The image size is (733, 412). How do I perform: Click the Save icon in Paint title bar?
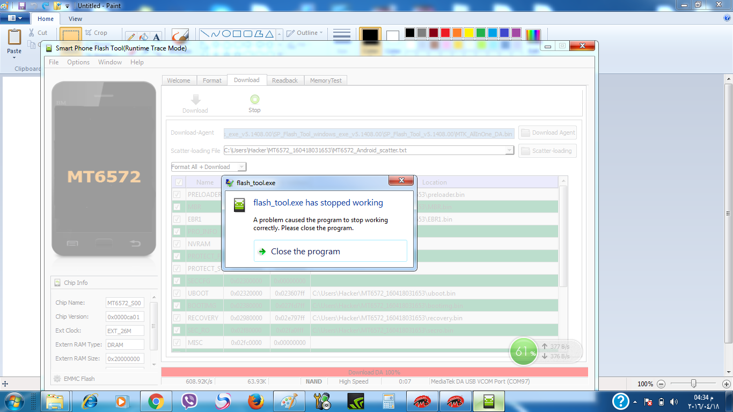point(22,6)
